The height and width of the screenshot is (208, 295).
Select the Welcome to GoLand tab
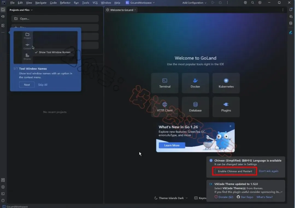tap(121, 10)
